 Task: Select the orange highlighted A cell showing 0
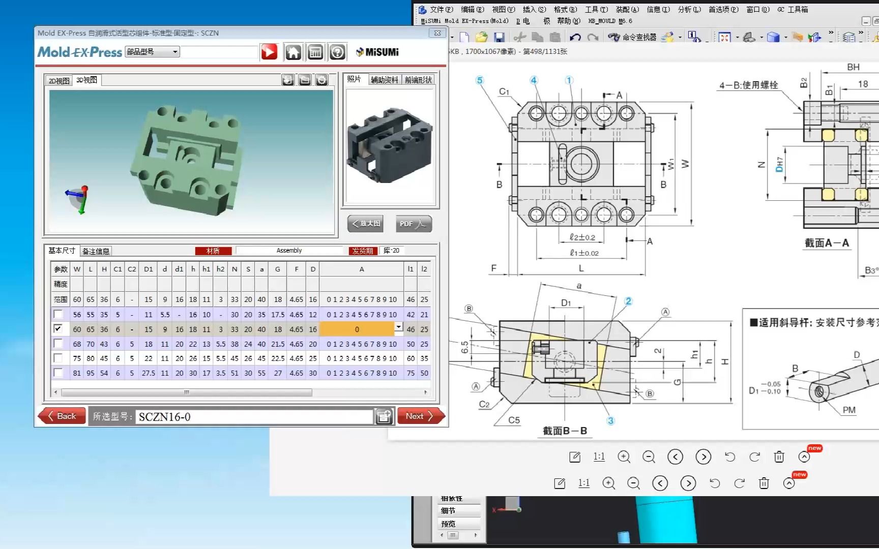coord(357,329)
